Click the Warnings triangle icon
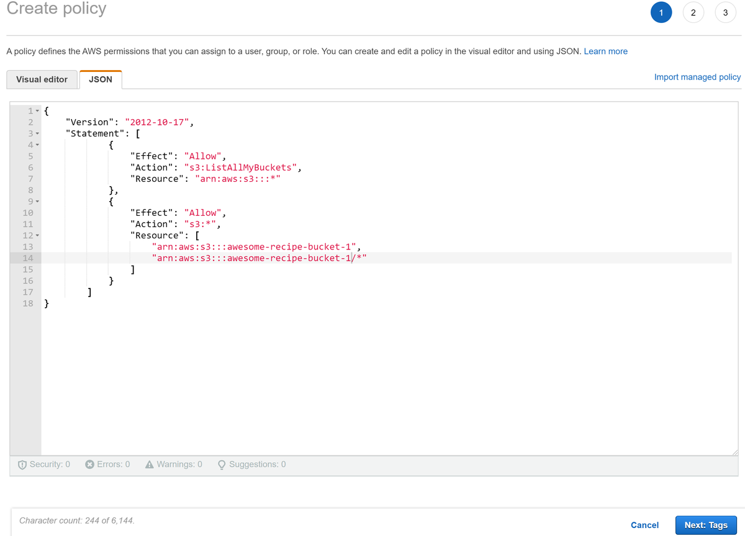Viewport: 745px width, 536px height. pyautogui.click(x=150, y=464)
